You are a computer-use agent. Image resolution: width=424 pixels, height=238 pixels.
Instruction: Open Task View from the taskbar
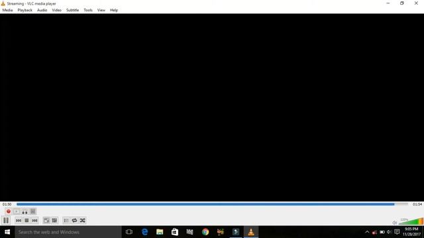129,232
